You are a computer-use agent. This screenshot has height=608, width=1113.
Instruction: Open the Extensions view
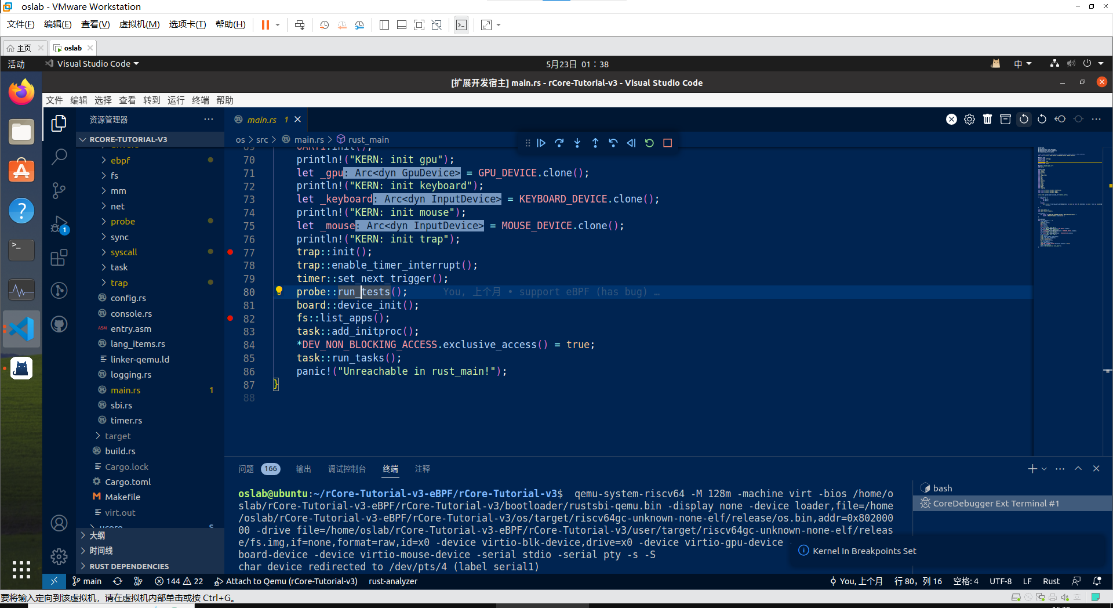[59, 258]
